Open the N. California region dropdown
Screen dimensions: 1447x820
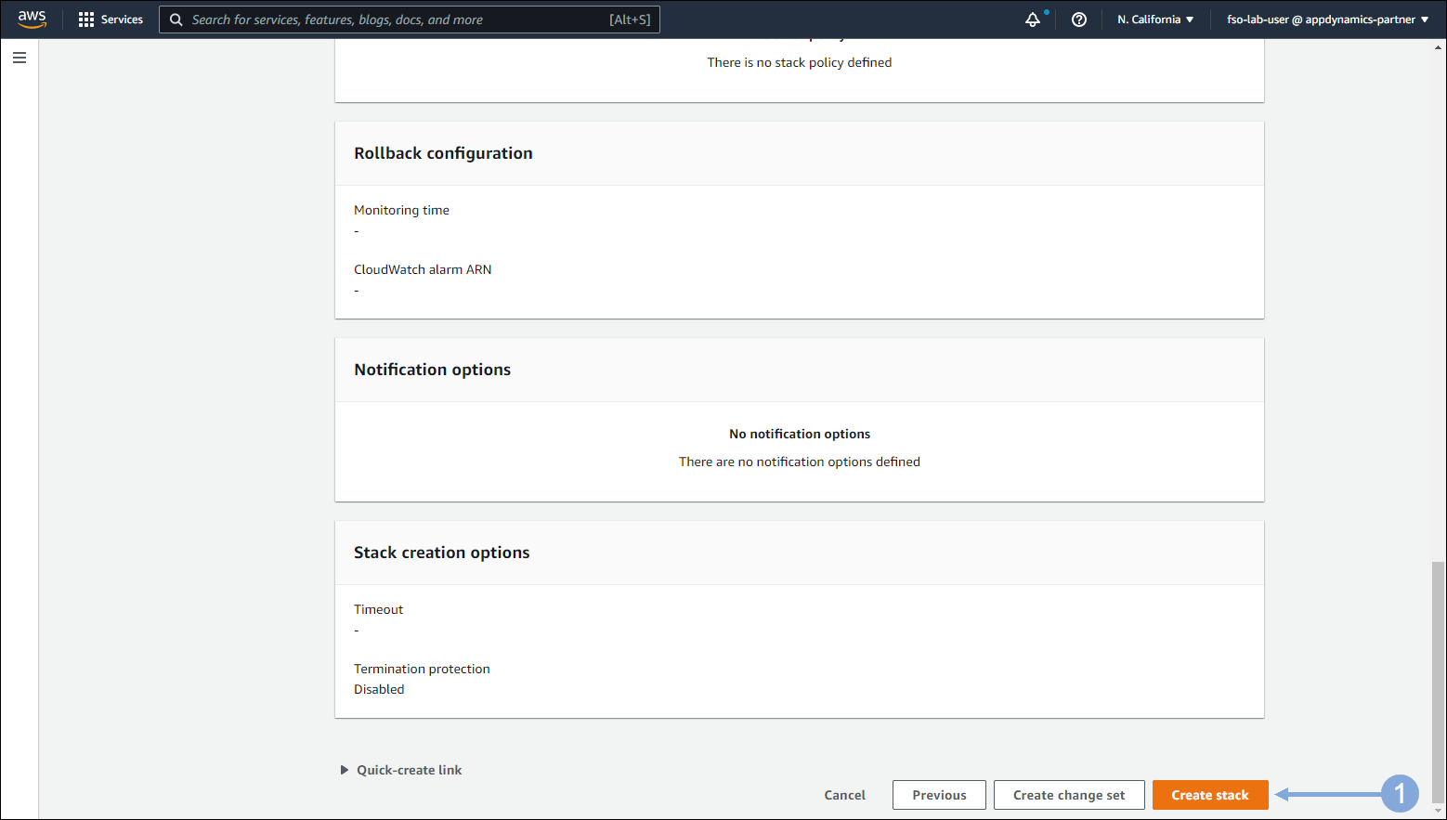(1155, 20)
